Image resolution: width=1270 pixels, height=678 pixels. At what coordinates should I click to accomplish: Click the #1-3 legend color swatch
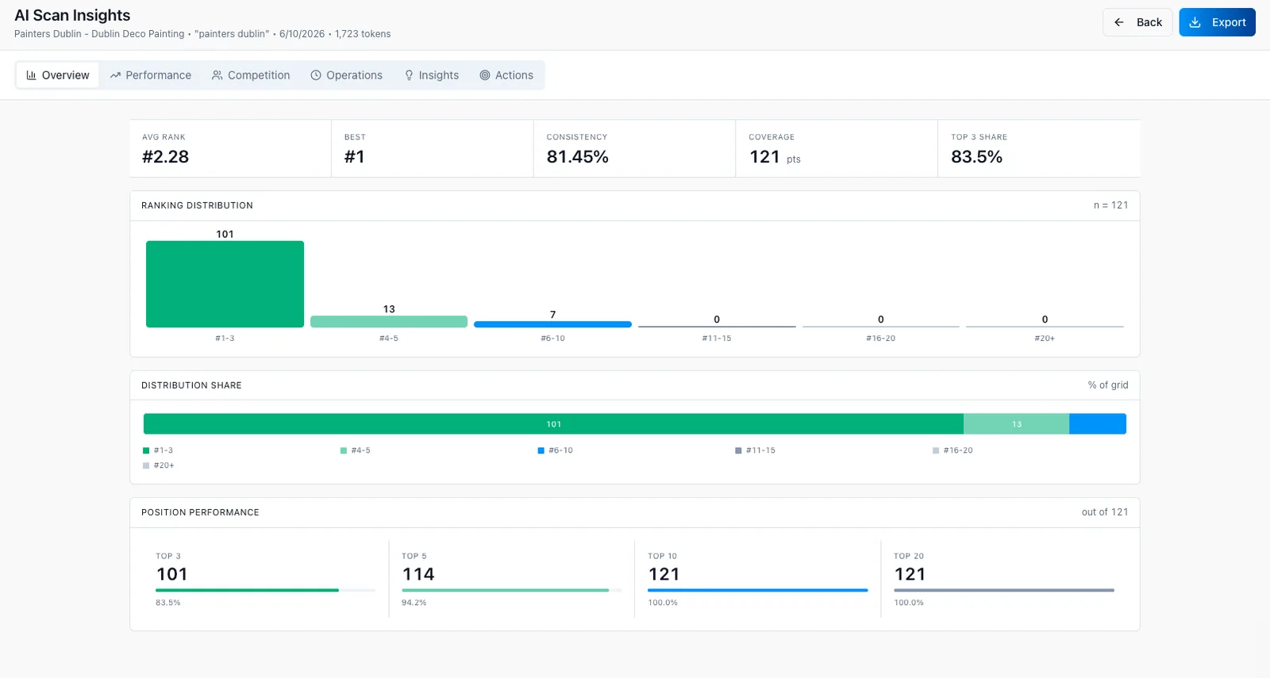(146, 450)
